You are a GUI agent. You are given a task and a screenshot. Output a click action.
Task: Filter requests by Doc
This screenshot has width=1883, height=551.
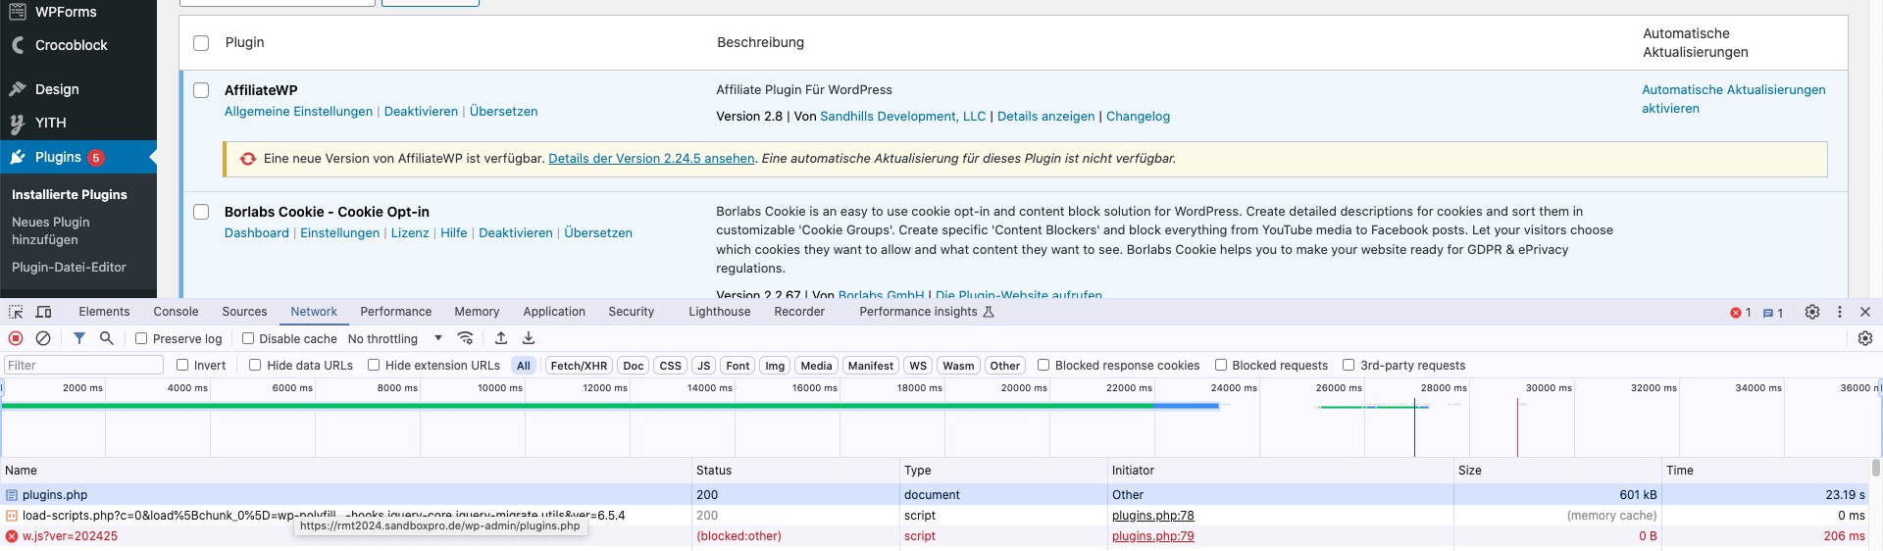click(x=634, y=366)
